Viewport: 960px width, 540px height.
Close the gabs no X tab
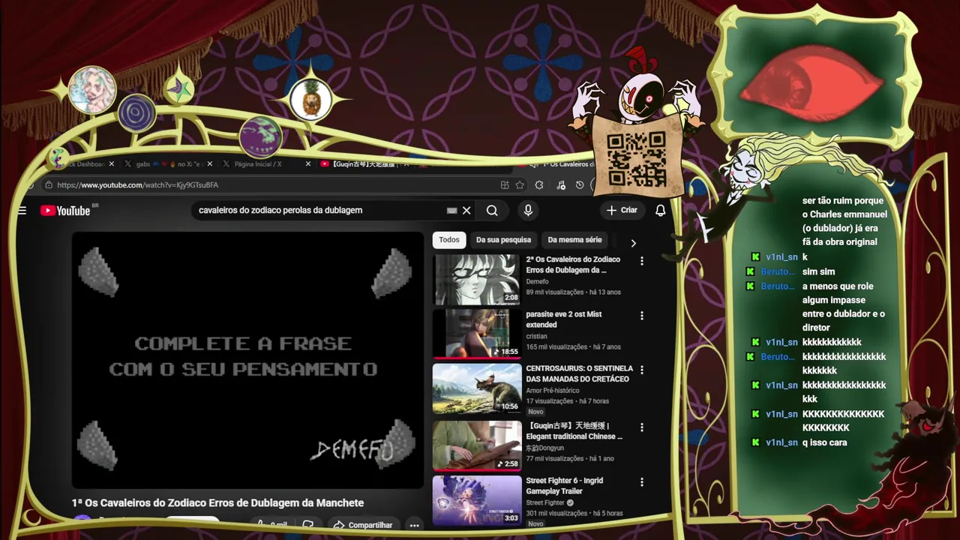(x=209, y=163)
